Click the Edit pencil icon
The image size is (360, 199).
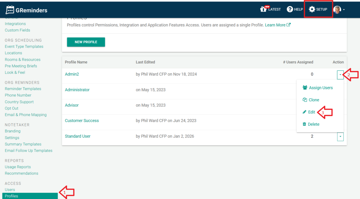(305, 112)
